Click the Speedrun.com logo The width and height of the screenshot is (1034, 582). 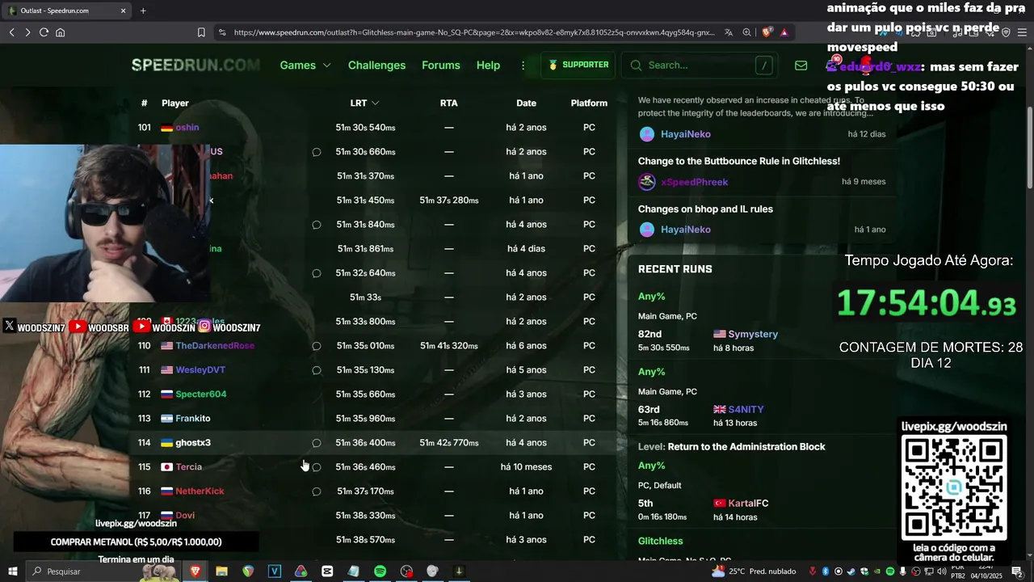(195, 65)
